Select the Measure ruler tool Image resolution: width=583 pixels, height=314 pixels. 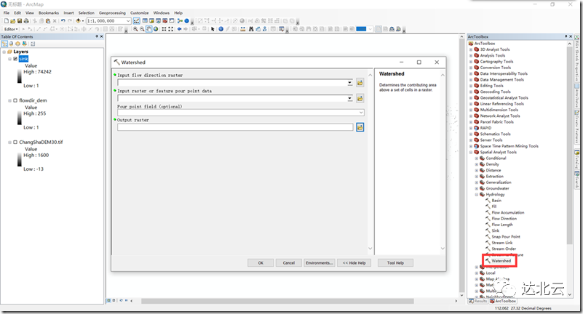pyautogui.click(x=243, y=29)
